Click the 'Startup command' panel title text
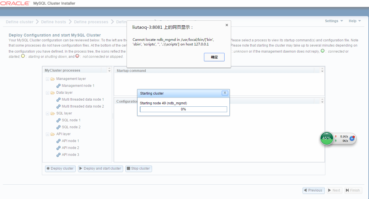 tap(131, 71)
